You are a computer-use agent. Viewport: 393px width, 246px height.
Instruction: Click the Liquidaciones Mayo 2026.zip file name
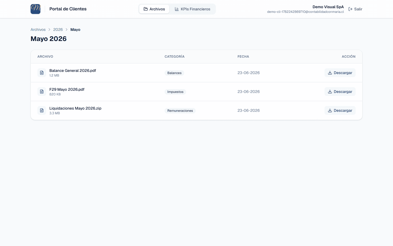(x=75, y=108)
